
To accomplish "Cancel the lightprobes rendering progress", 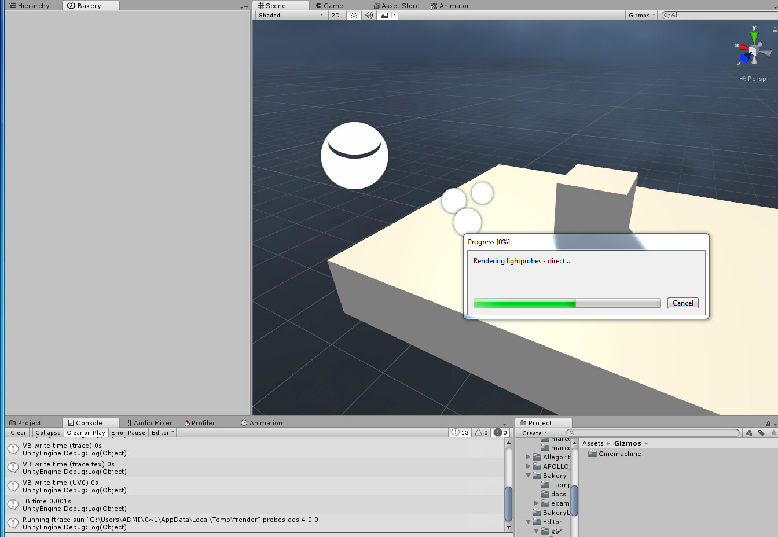I will [682, 303].
